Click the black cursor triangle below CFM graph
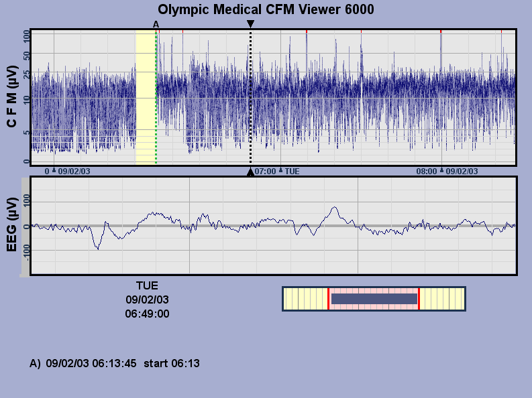 [x=250, y=172]
